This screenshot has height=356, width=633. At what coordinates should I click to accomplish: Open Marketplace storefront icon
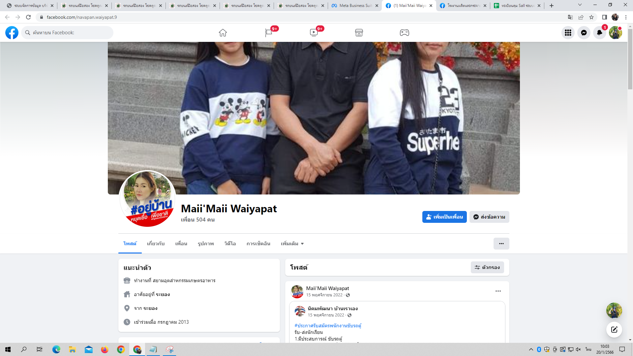point(359,33)
